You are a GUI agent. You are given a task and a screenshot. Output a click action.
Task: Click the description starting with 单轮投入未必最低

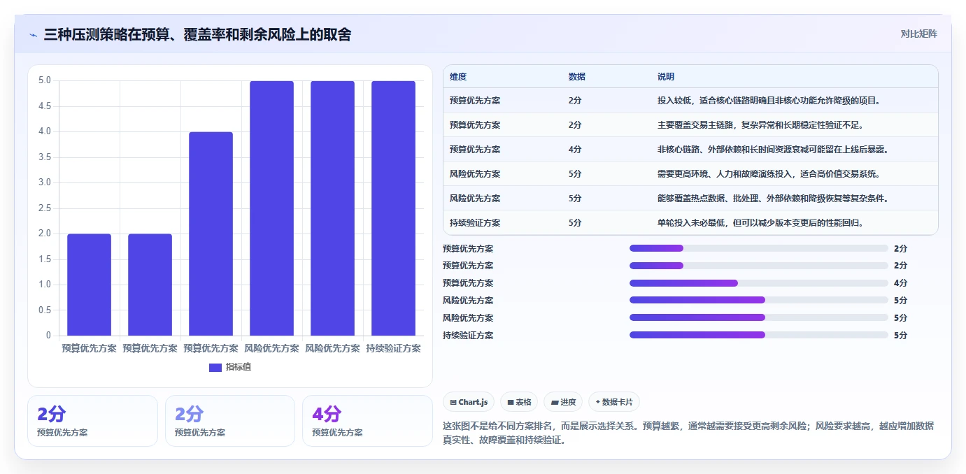(761, 223)
